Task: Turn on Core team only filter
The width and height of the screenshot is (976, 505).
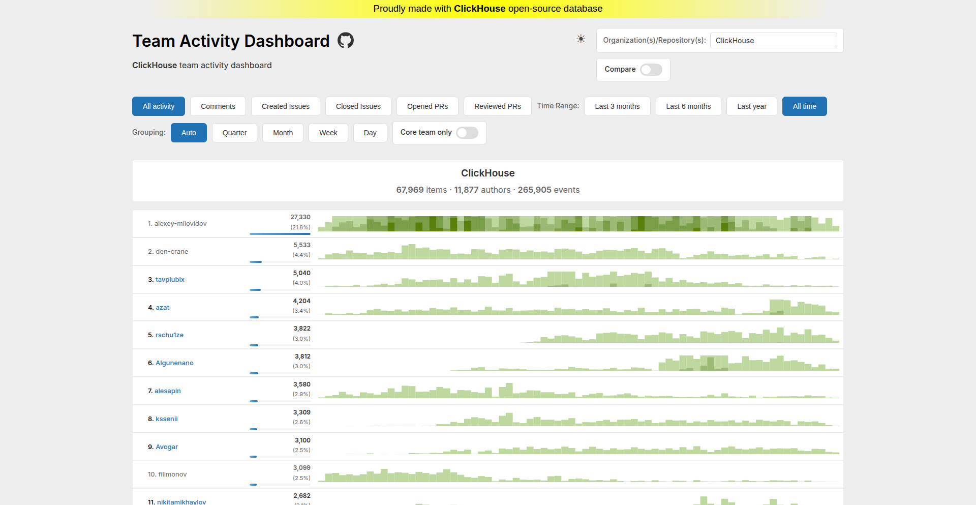Action: [x=467, y=132]
